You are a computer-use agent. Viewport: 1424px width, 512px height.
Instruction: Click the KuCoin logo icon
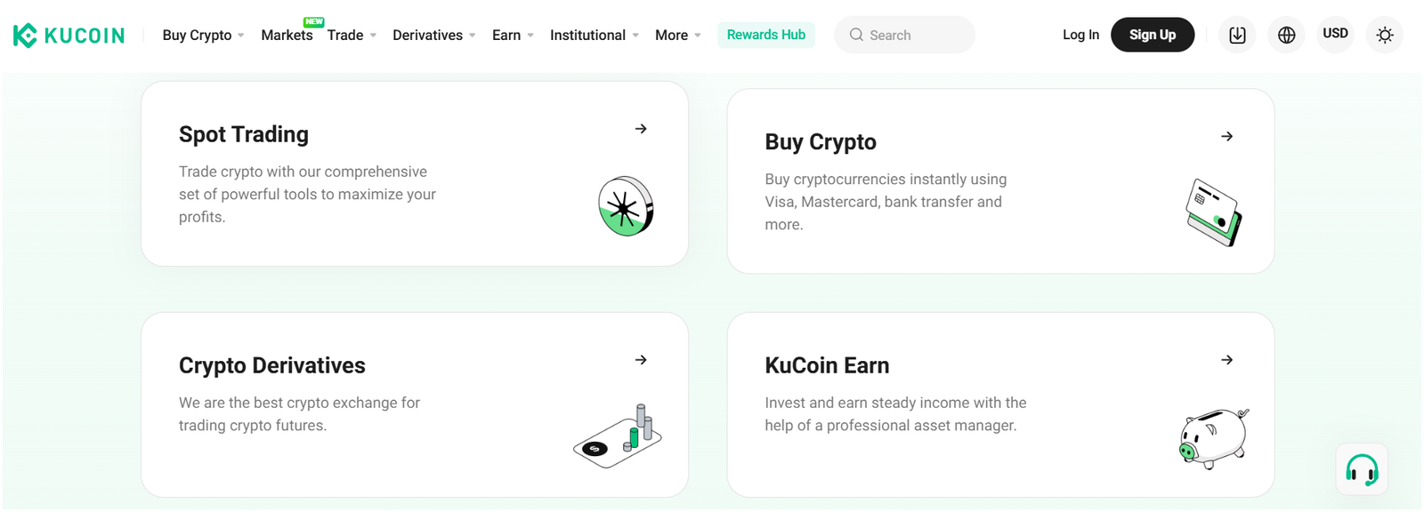25,35
